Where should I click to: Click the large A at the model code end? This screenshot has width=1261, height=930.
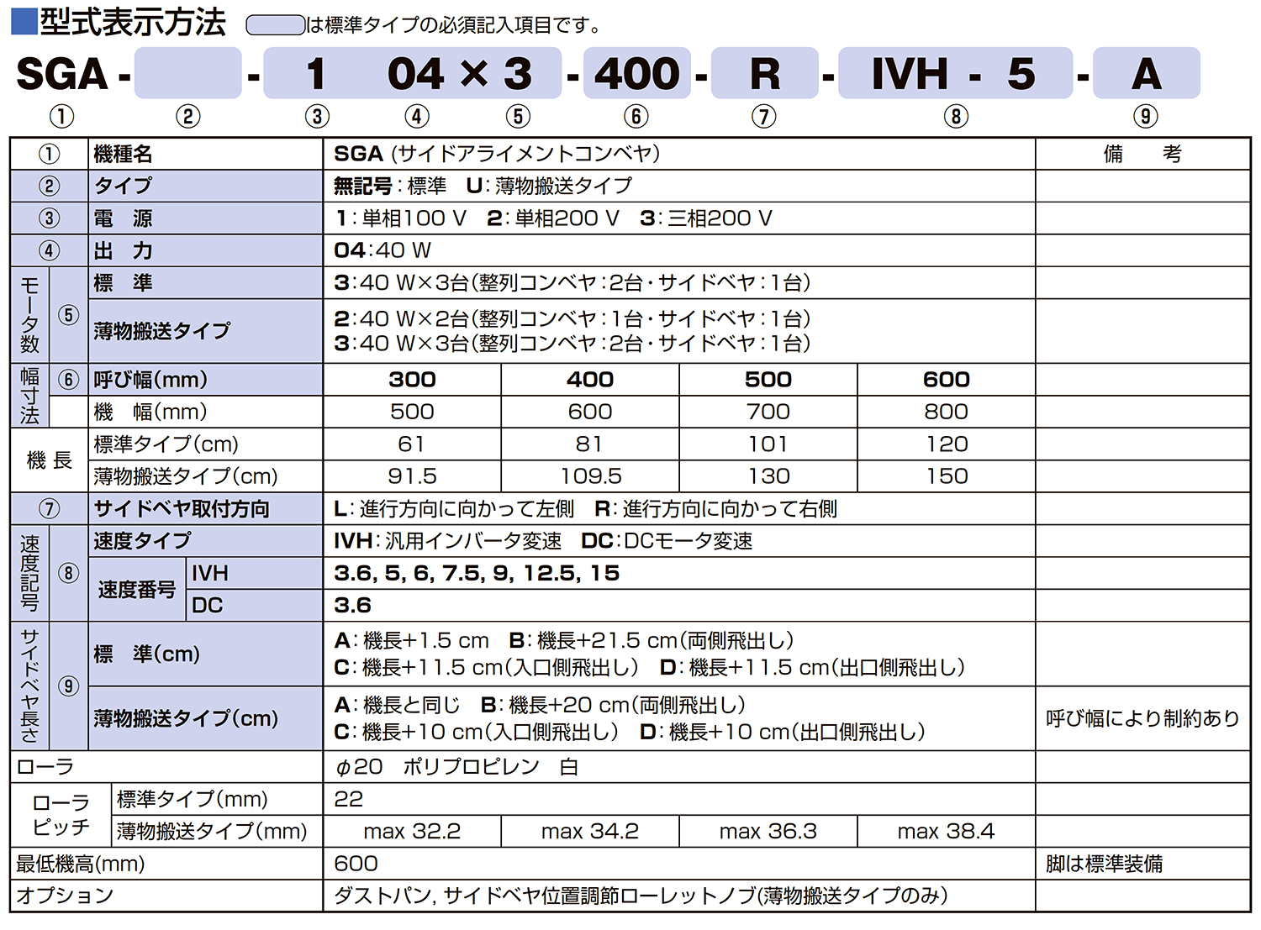(x=1147, y=74)
